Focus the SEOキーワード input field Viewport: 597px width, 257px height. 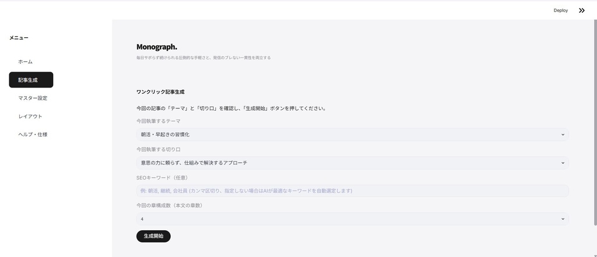(353, 191)
